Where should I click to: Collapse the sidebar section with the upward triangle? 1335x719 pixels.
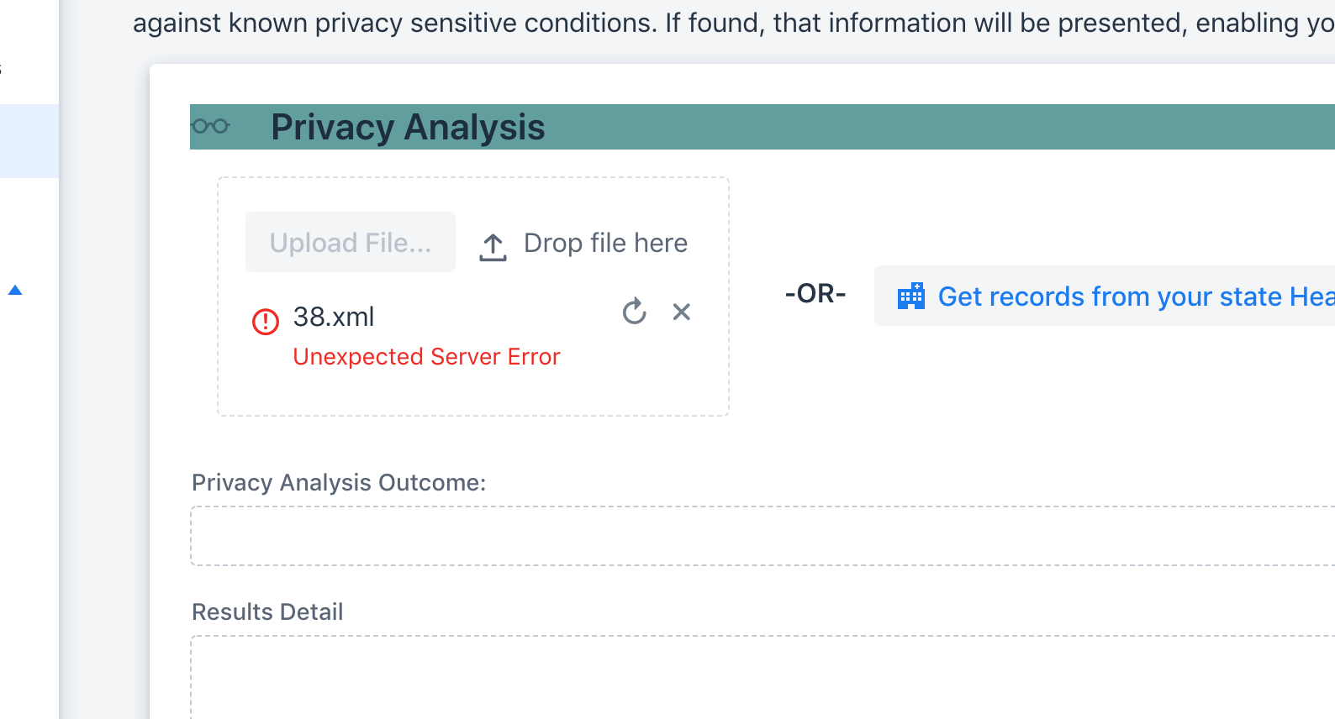click(x=15, y=291)
